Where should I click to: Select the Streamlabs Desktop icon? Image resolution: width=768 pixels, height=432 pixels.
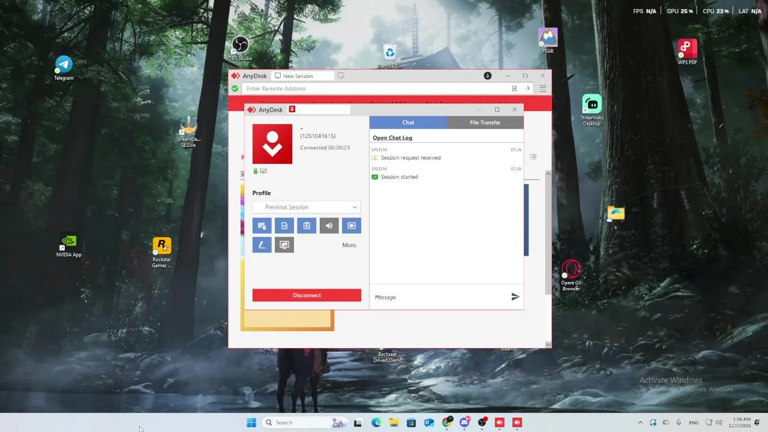coord(592,110)
